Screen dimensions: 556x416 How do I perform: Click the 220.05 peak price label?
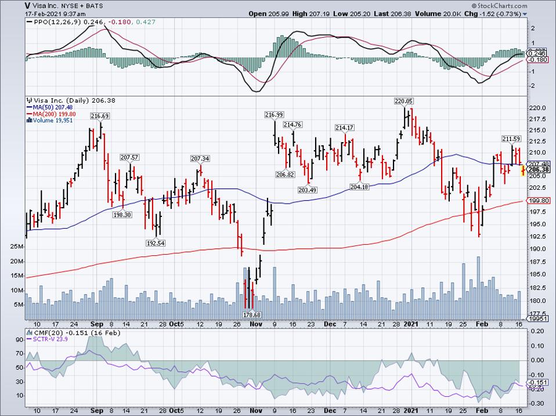point(403,102)
